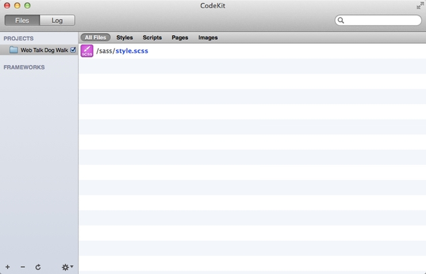Viewport: 426px width, 274px height.
Task: Filter by Scripts
Action: [x=152, y=37]
